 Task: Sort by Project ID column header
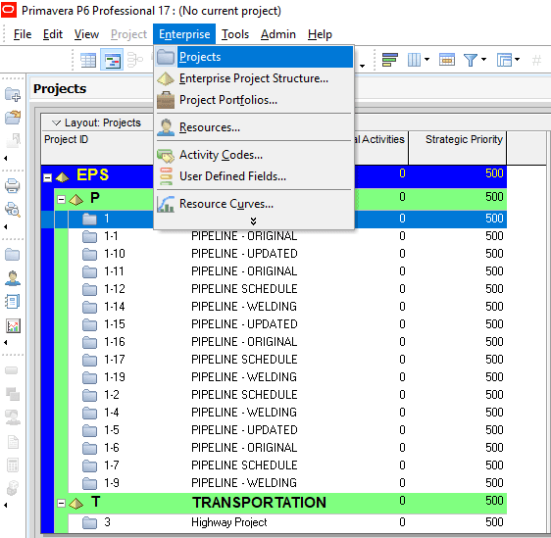pos(97,148)
